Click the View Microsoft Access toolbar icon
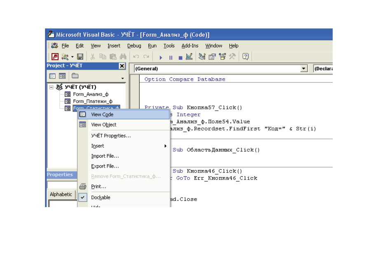368x259 pixels. pos(55,56)
